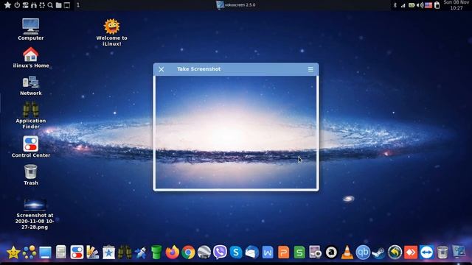Viewport: 472px width, 265px height.
Task: Open the color palette appearance icon in dock
Action: 93,252
